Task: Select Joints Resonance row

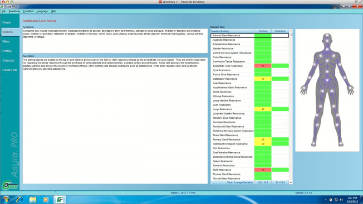Action: tap(250, 92)
